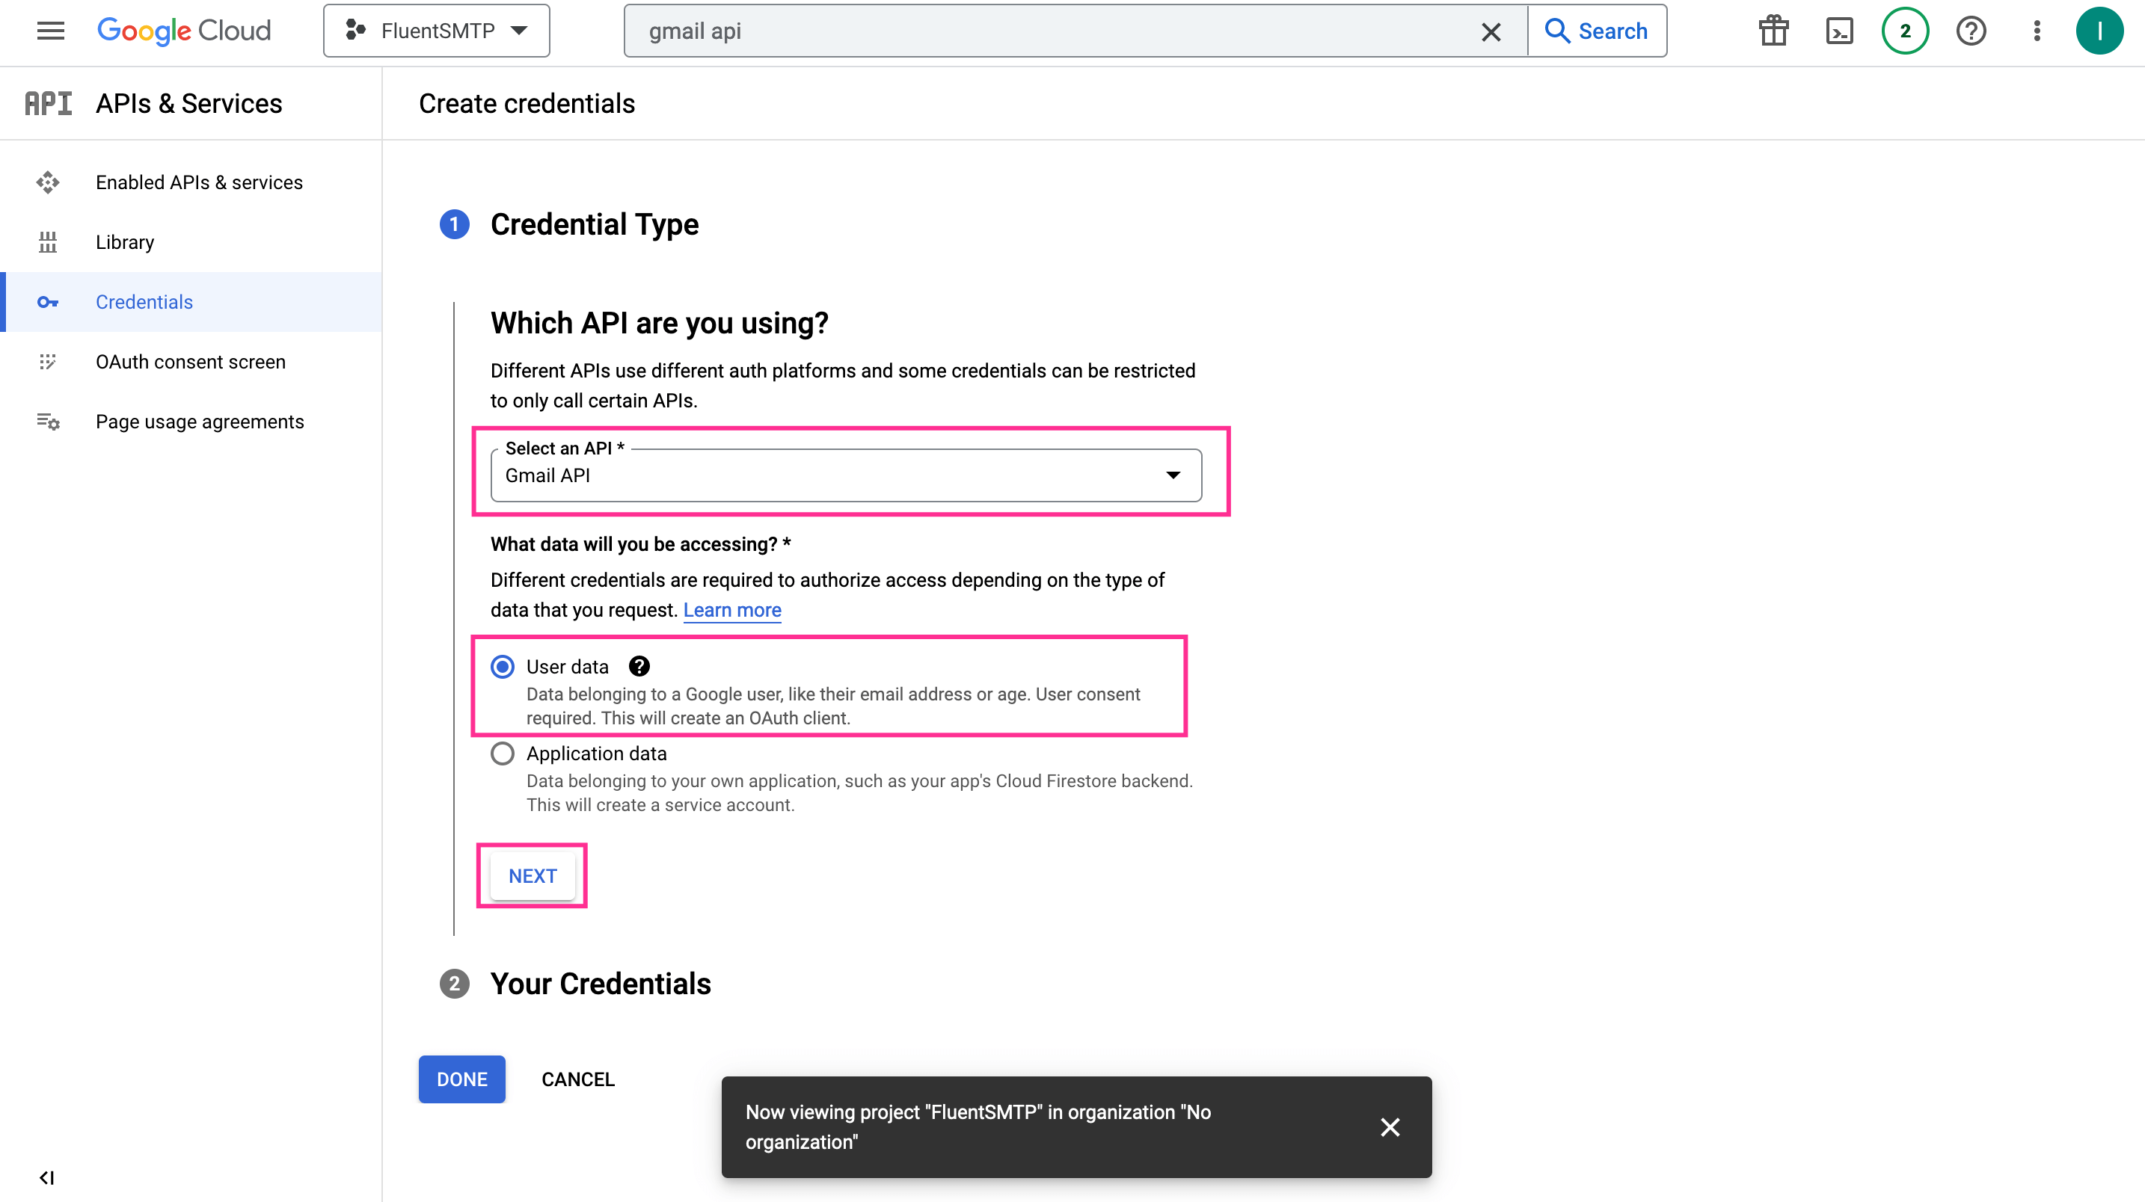Click the Enabled APIs diamond icon
Screen dimensions: 2145x1202
point(49,182)
